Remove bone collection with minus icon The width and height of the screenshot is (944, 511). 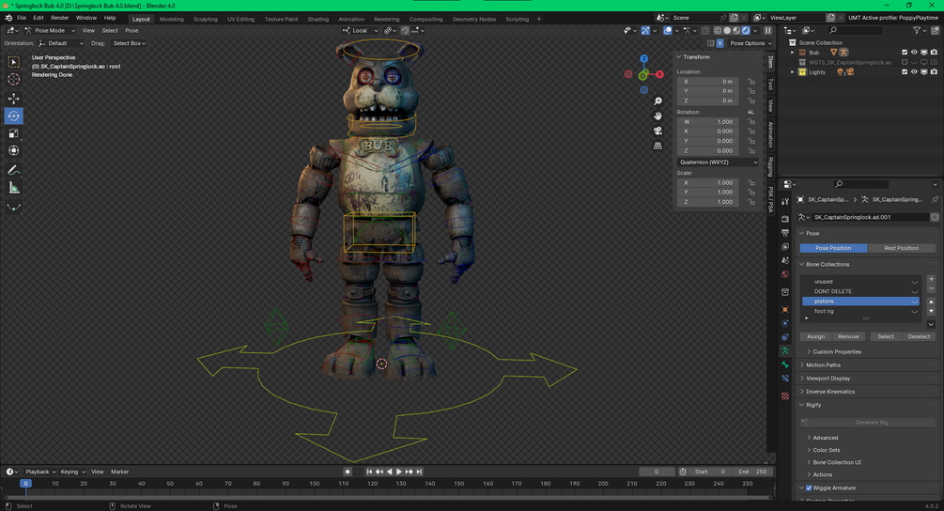point(932,289)
